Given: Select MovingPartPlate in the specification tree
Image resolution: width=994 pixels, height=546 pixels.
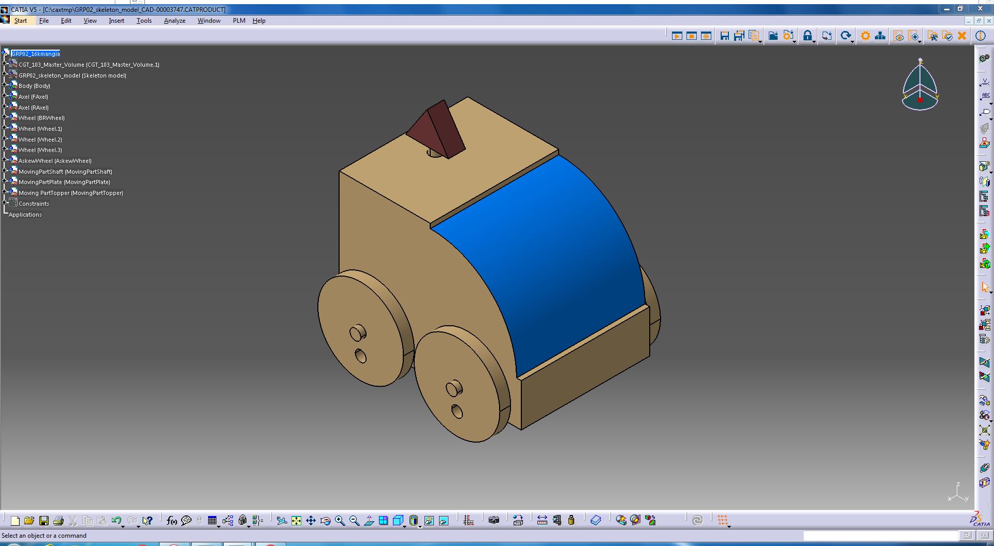Looking at the screenshot, I should tap(64, 182).
